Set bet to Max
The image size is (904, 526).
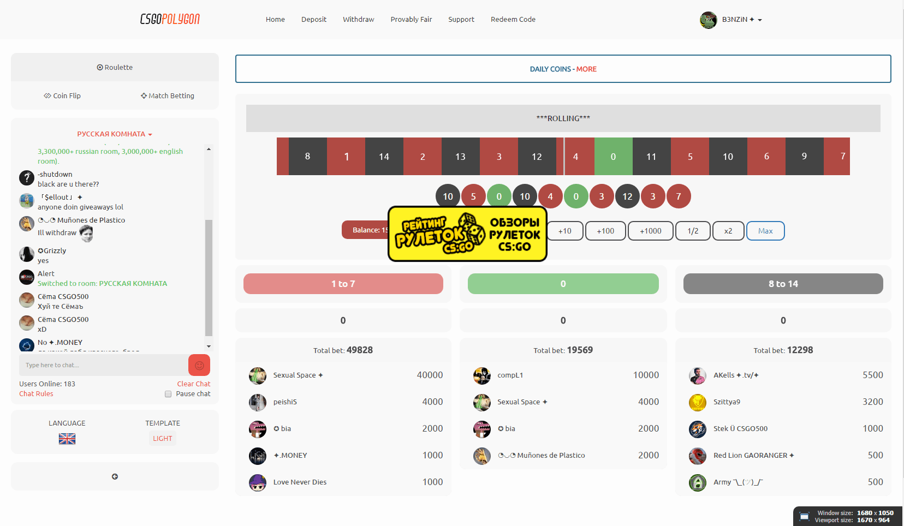point(765,231)
